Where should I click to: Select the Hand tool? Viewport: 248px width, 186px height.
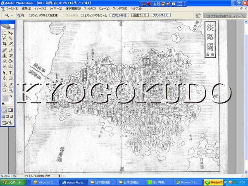click(x=5, y=90)
